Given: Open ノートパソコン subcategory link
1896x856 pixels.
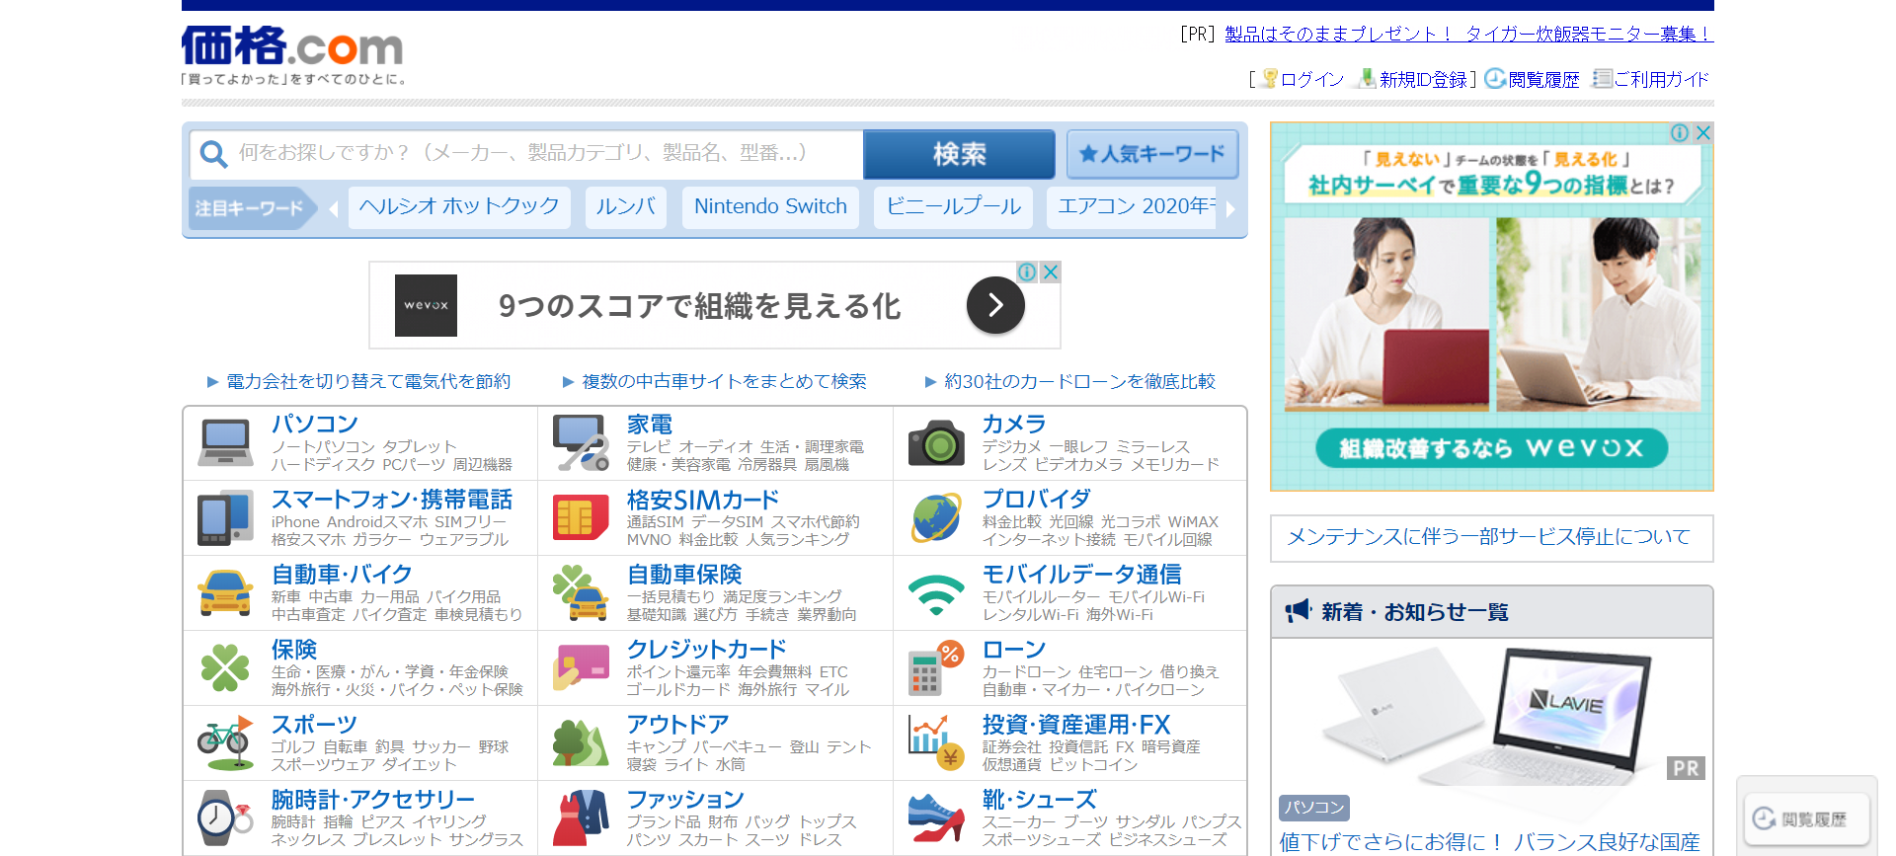Looking at the screenshot, I should click(x=323, y=447).
